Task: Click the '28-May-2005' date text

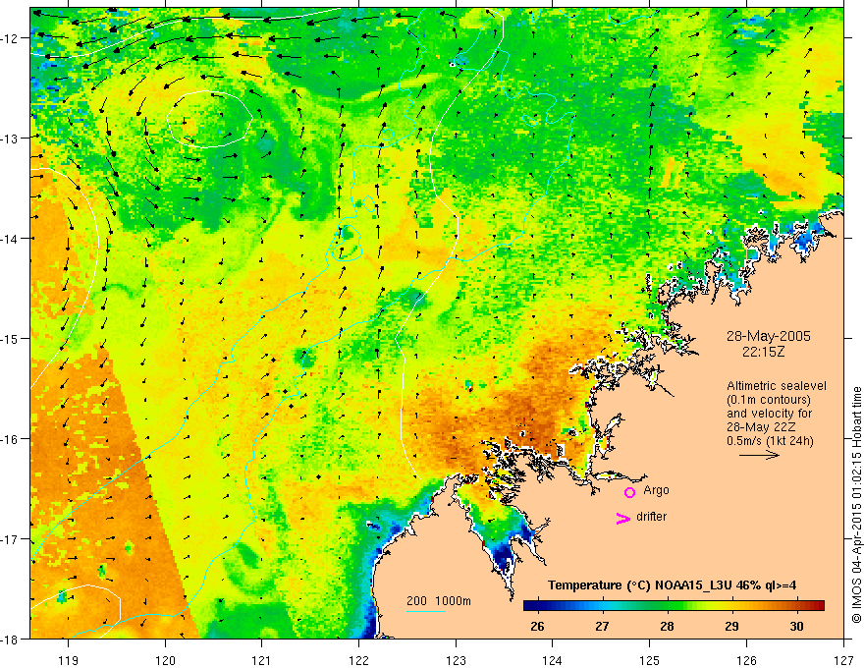Action: (768, 336)
